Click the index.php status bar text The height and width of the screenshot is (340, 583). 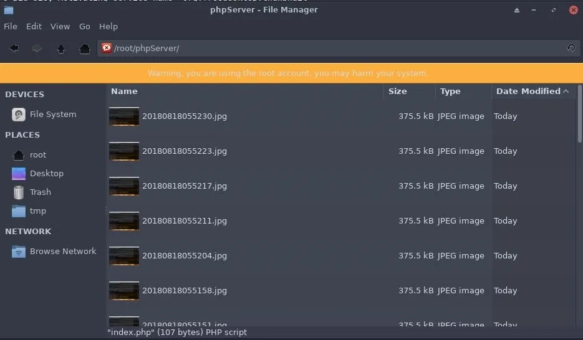177,333
